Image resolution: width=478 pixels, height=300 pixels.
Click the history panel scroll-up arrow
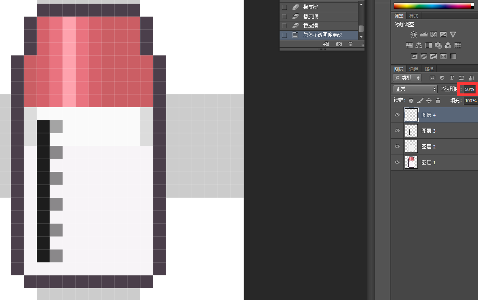[x=361, y=4]
